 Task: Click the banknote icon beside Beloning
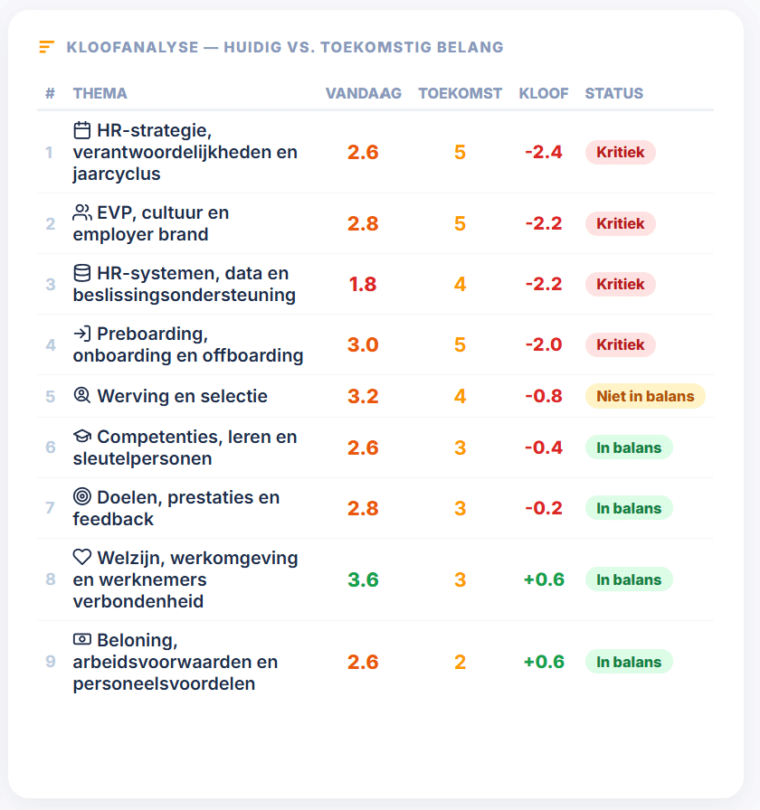(x=81, y=639)
